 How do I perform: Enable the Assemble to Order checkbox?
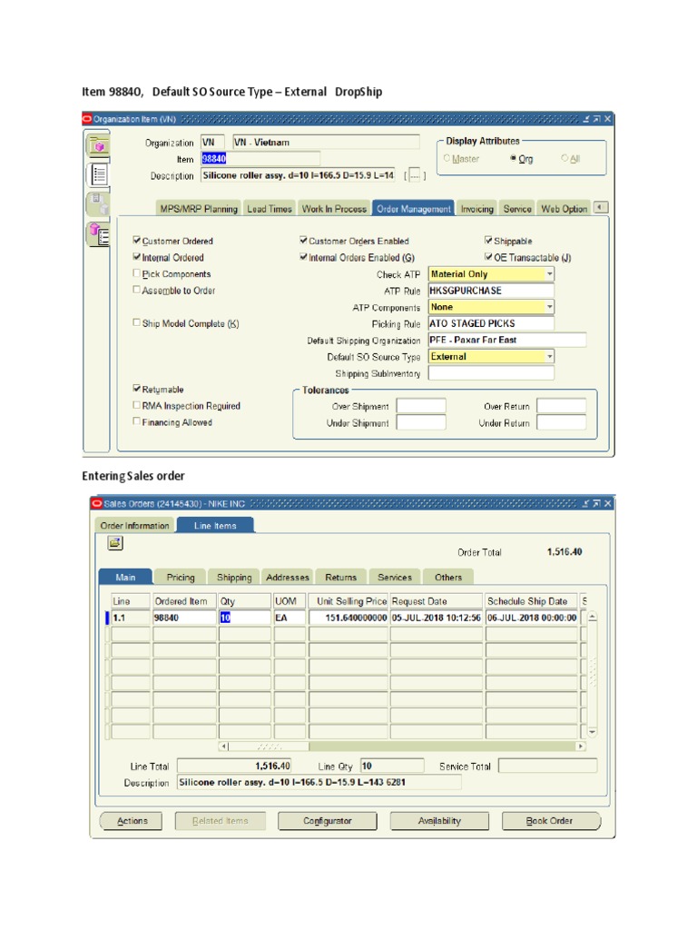tap(137, 291)
